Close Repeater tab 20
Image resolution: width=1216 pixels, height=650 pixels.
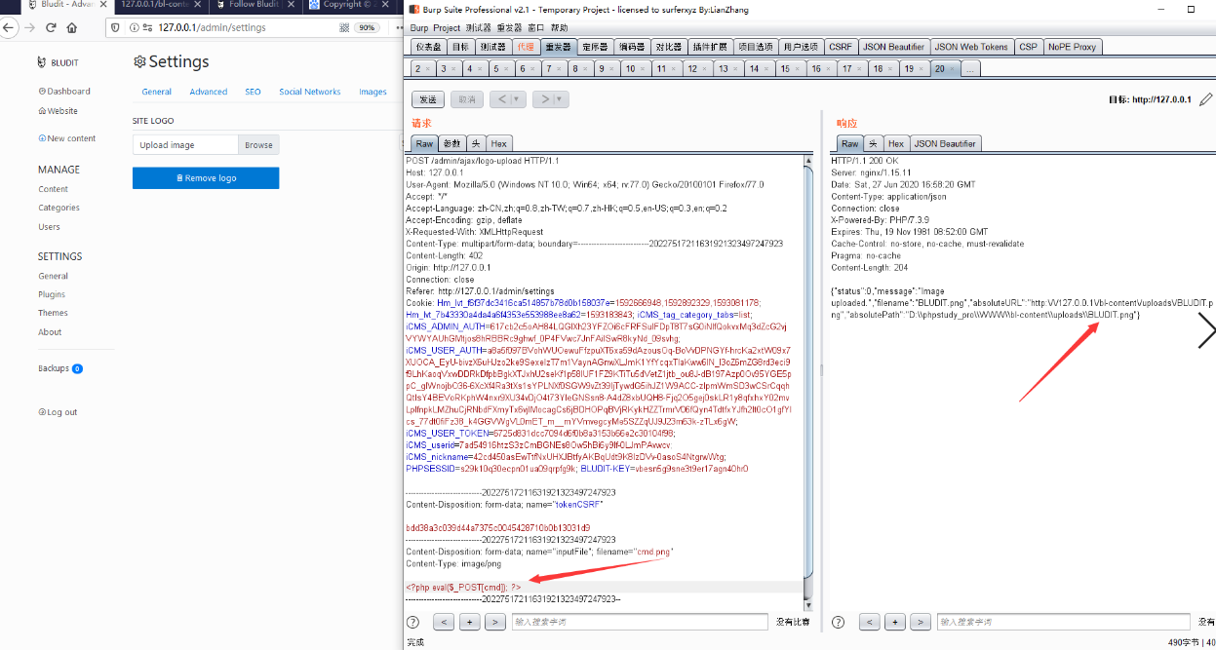coord(952,68)
